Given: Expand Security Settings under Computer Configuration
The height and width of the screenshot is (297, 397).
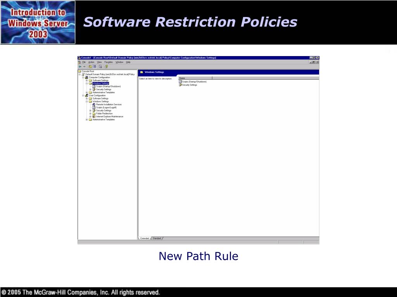Looking at the screenshot, I should click(x=90, y=89).
